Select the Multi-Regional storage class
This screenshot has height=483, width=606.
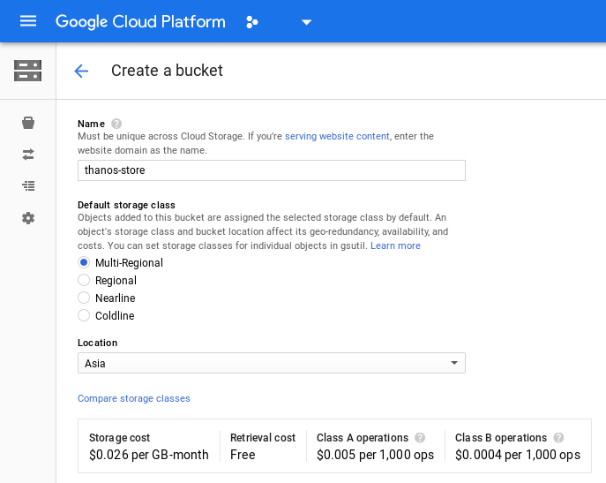click(x=84, y=262)
